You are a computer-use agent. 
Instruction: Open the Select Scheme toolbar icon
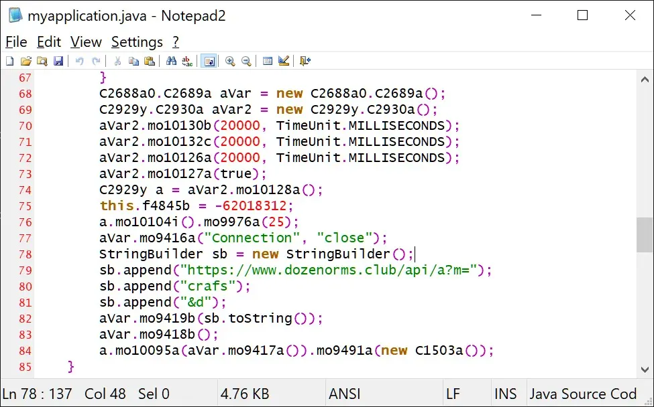coord(268,61)
